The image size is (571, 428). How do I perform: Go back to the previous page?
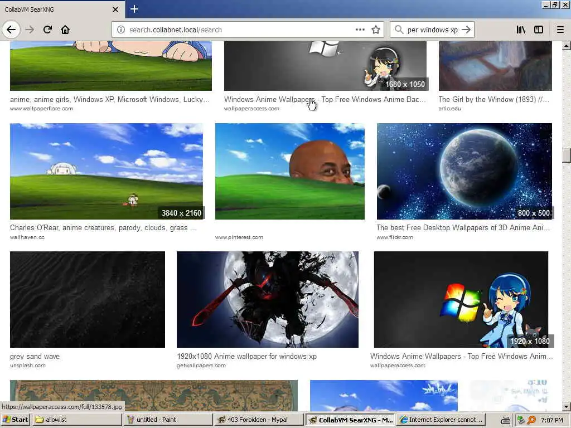(11, 30)
